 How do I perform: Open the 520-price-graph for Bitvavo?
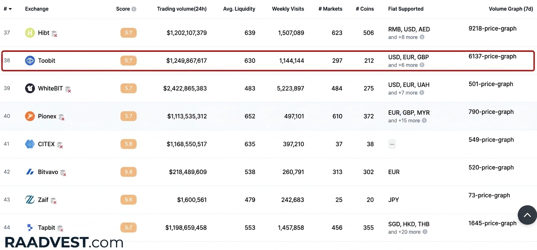pyautogui.click(x=491, y=168)
